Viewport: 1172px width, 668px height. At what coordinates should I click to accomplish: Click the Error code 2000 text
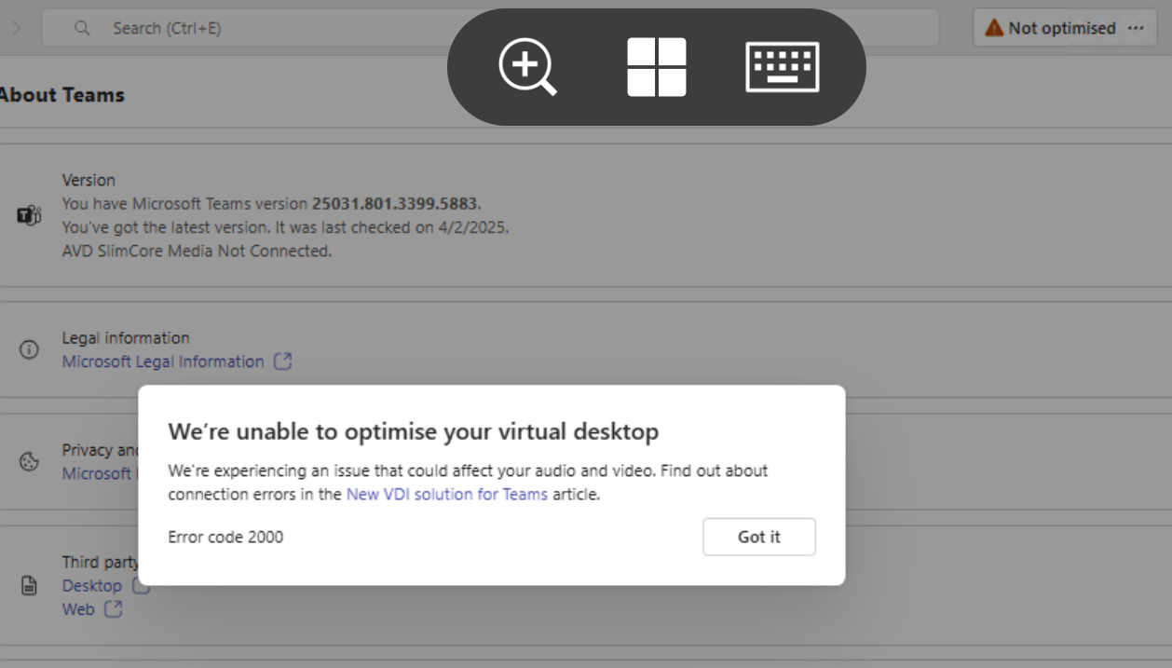(x=225, y=537)
